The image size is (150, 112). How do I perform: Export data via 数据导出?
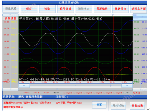tap(120, 9)
